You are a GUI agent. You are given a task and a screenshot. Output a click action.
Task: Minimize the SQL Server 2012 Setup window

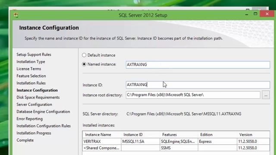247,14
